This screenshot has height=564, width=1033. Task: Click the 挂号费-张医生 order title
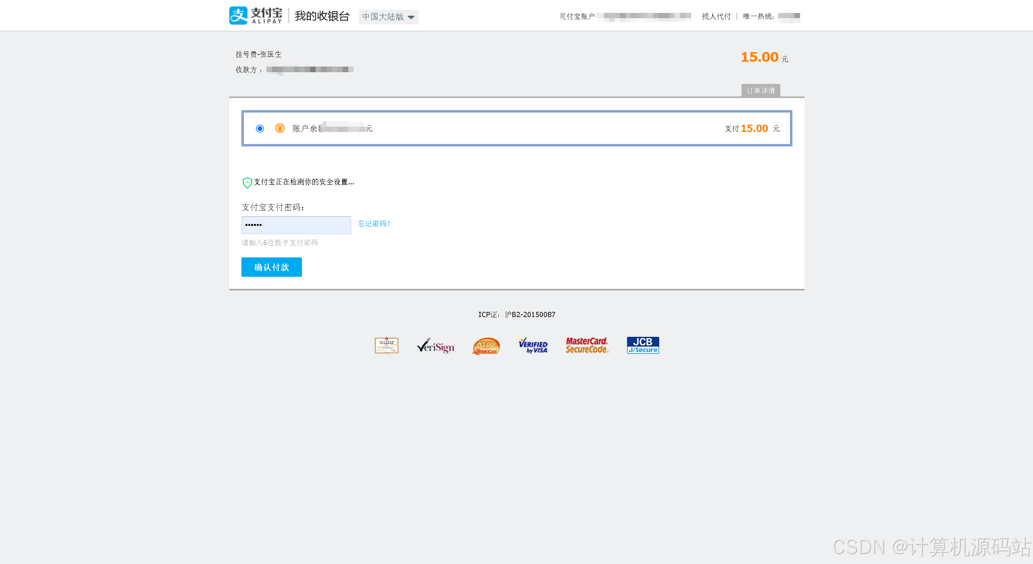pos(259,54)
